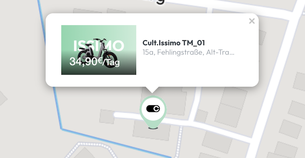The image size is (305, 158).
Task: Click the Cult.Issimo TM_01 title
Action: [173, 43]
